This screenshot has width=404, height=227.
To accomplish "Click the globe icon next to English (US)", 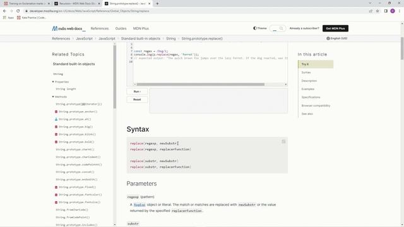I will click(x=328, y=38).
